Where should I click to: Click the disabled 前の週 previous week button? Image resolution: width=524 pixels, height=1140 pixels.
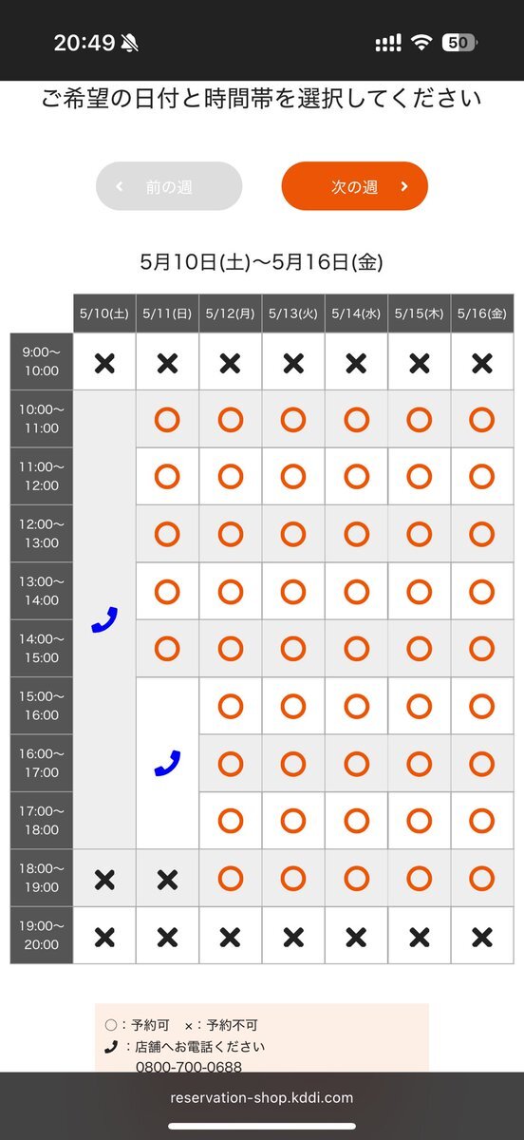point(169,186)
